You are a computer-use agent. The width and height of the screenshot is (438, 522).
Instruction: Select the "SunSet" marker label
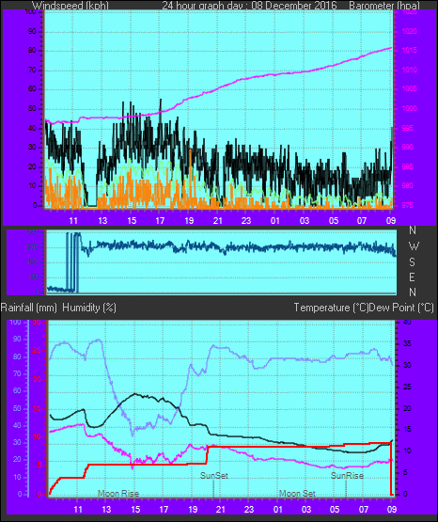[214, 476]
